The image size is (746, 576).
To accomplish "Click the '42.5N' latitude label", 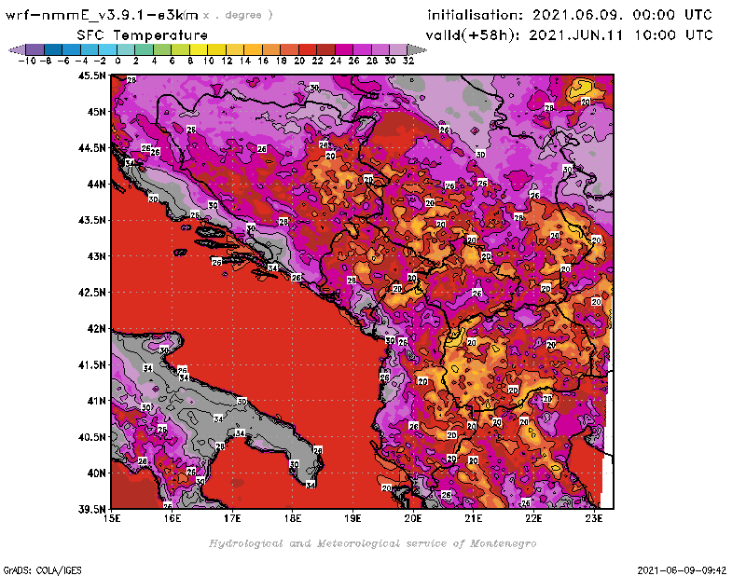I will [92, 293].
